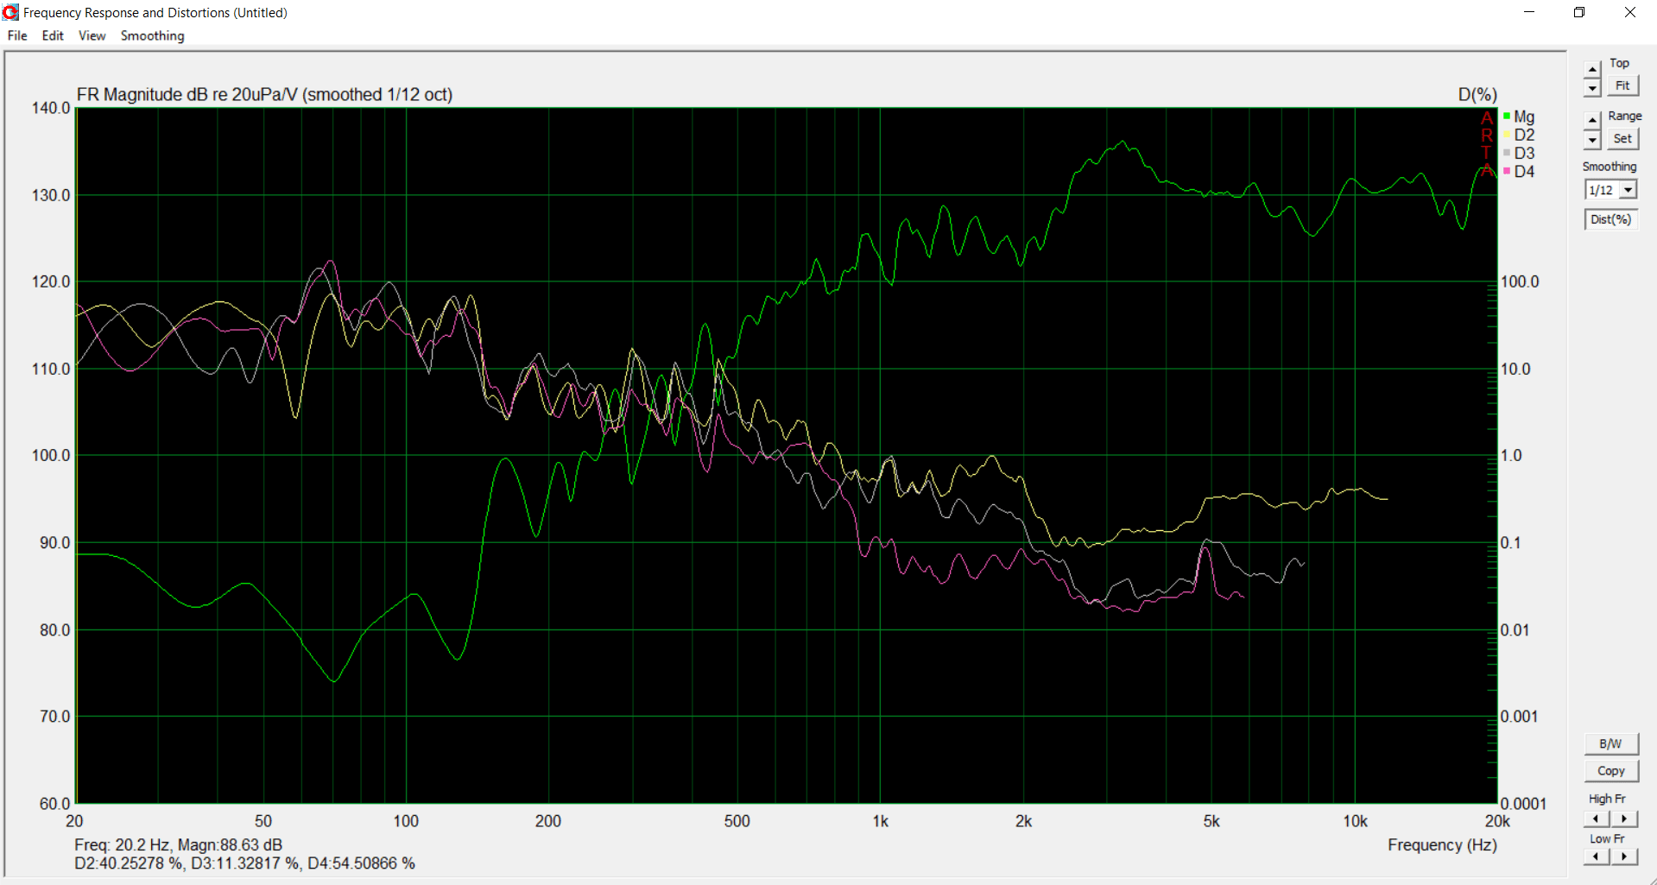Image resolution: width=1657 pixels, height=885 pixels.
Task: Click the D2 D3 D4 distortion readout
Action: pyautogui.click(x=244, y=863)
